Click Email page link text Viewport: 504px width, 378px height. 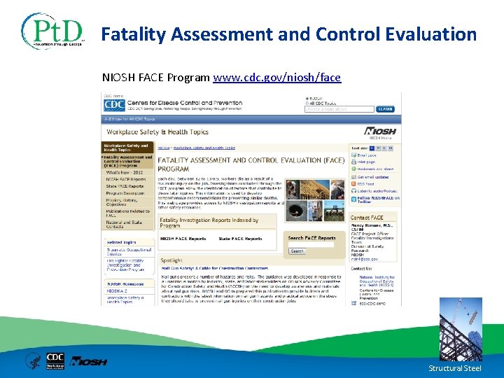click(367, 155)
